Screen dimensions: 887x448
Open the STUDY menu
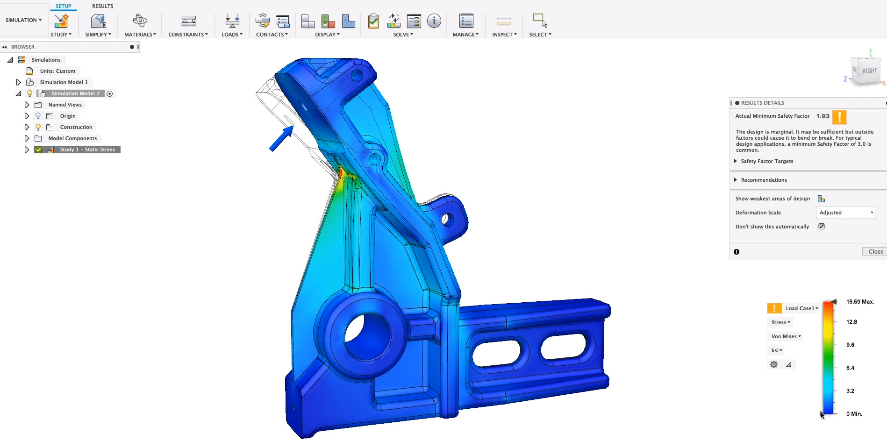[61, 35]
